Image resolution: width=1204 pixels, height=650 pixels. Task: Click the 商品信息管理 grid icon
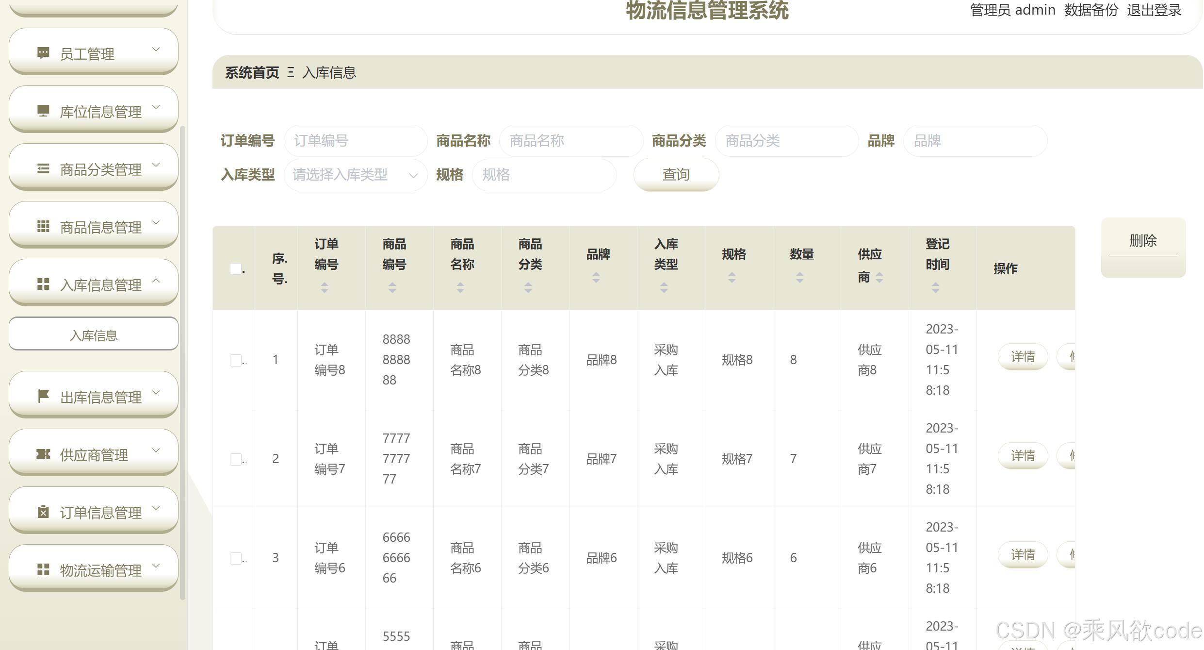tap(43, 227)
